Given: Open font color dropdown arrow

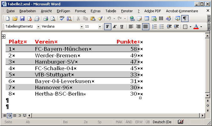Looking at the screenshot, I should (201, 27).
